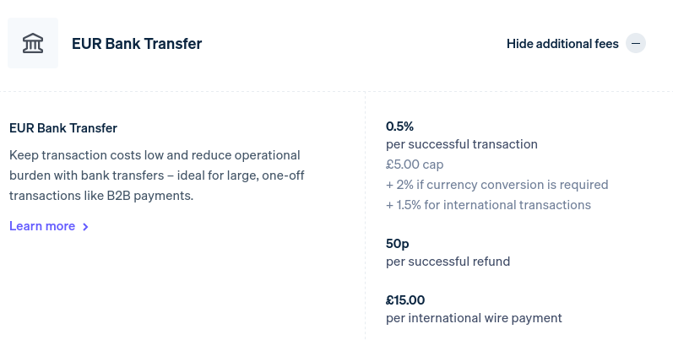Click the per successful transaction text
The height and width of the screenshot is (340, 673).
pyautogui.click(x=461, y=144)
